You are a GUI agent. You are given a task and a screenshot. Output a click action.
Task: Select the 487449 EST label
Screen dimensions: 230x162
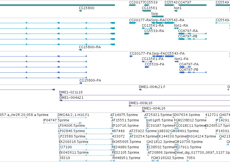[x=118, y=131]
